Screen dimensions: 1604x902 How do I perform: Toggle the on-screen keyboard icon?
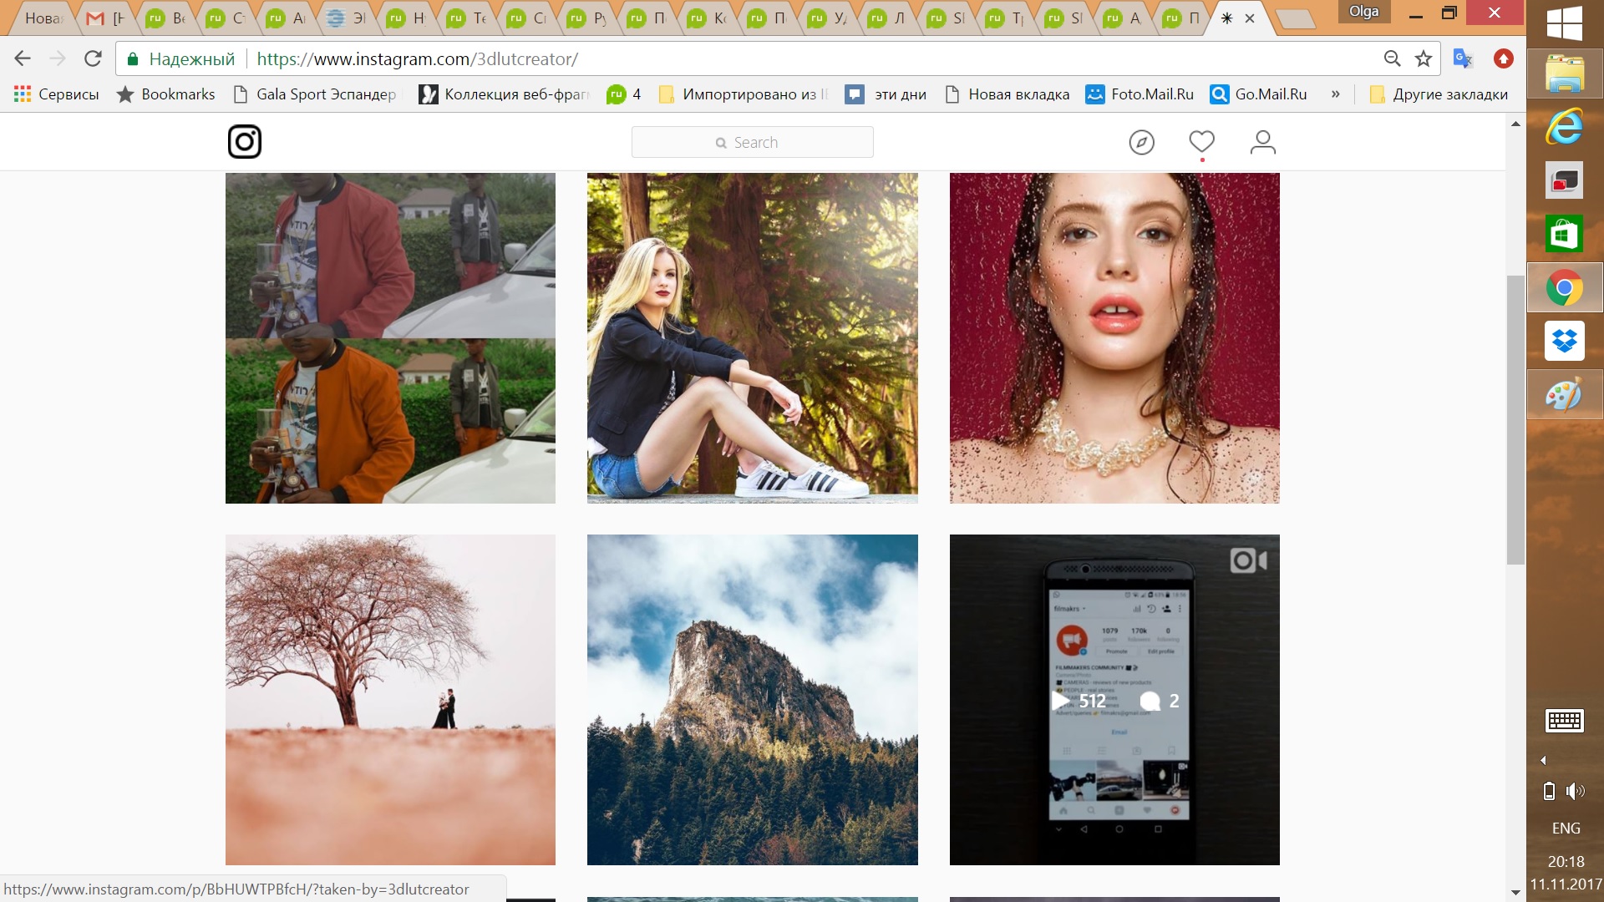1564,720
